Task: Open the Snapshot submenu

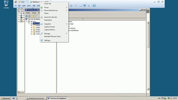Action: pos(54,24)
